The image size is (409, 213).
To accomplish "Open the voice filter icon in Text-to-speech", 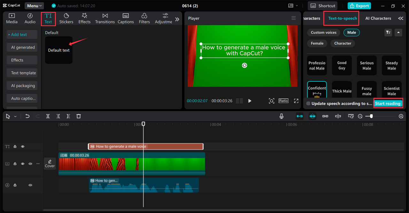I will [x=388, y=32].
